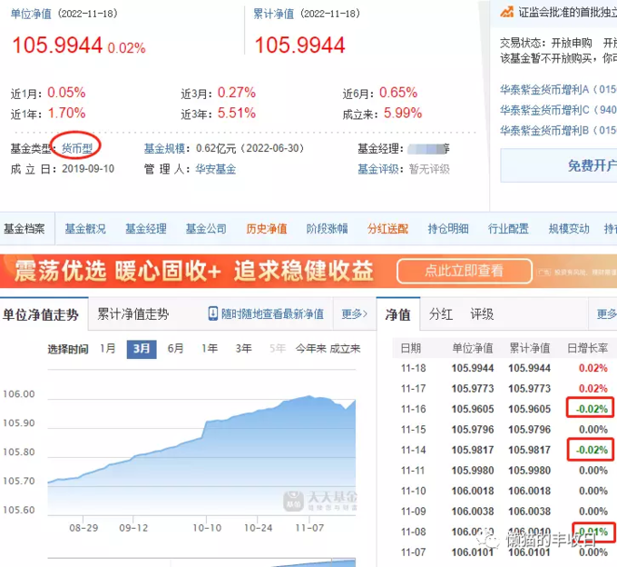Open the 基金公司 tab

[206, 229]
